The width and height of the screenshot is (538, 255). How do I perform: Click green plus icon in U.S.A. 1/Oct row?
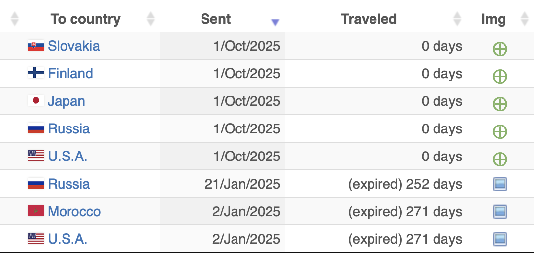click(x=500, y=159)
